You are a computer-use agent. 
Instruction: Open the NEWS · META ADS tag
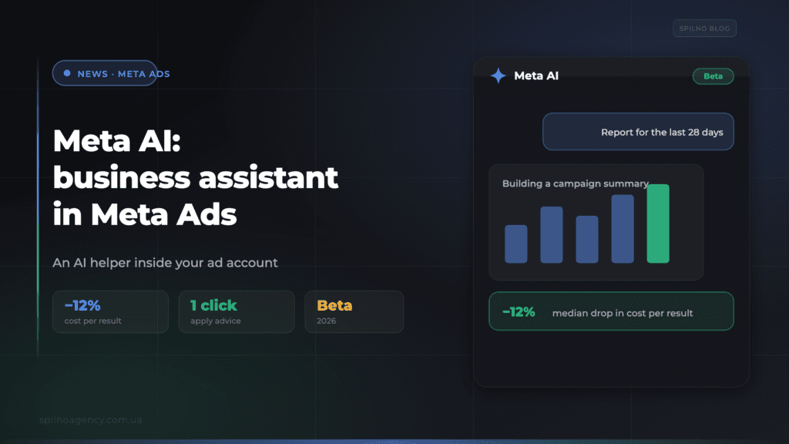(105, 73)
